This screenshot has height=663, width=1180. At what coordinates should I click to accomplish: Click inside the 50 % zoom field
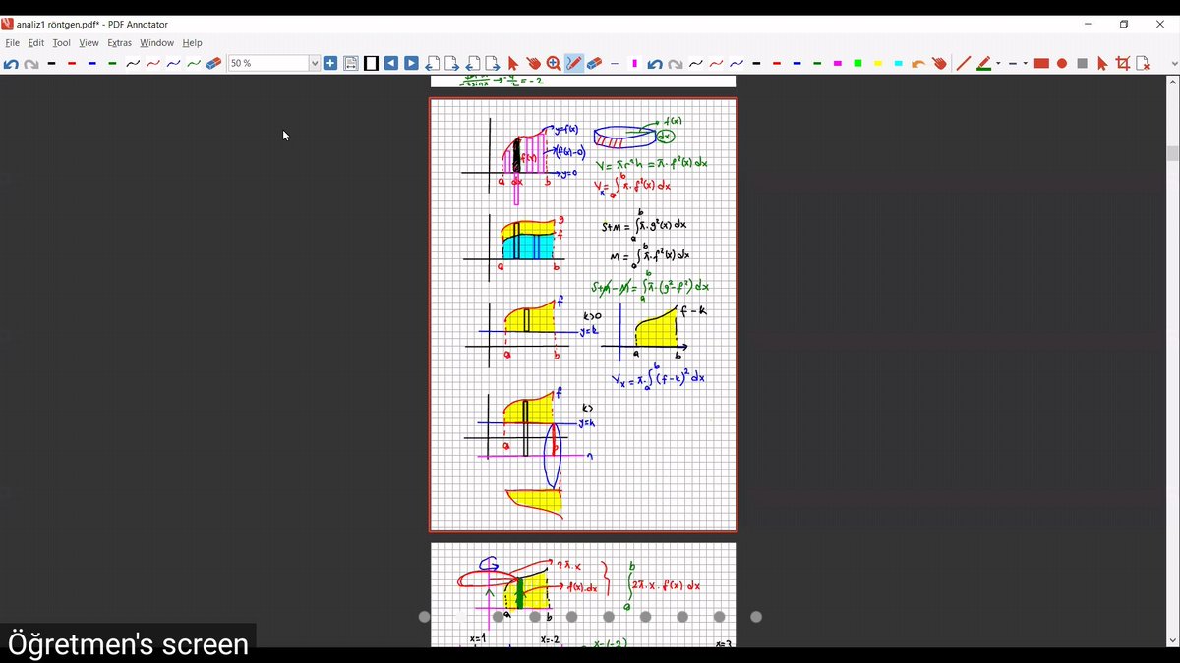click(x=267, y=64)
